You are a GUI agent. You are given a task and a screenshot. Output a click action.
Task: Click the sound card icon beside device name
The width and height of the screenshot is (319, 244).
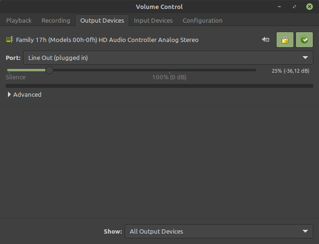tap(9, 40)
